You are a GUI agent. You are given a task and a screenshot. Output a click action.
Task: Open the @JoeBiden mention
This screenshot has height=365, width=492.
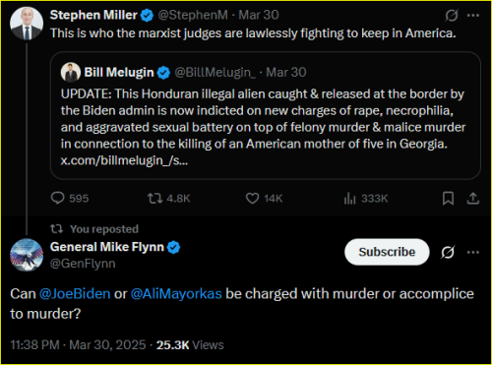[x=75, y=293]
